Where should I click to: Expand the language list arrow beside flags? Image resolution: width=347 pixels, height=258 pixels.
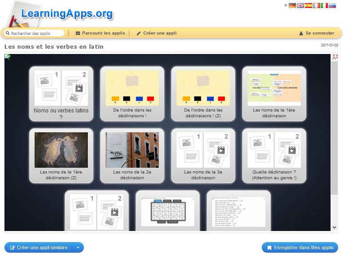[286, 5]
